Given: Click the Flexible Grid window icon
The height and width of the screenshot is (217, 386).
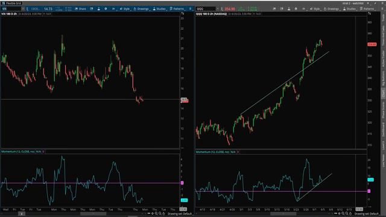Looking at the screenshot, I should pos(3,3).
